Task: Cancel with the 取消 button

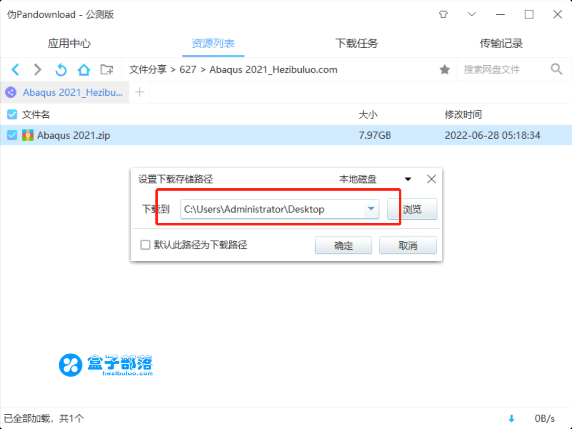Action: (408, 245)
